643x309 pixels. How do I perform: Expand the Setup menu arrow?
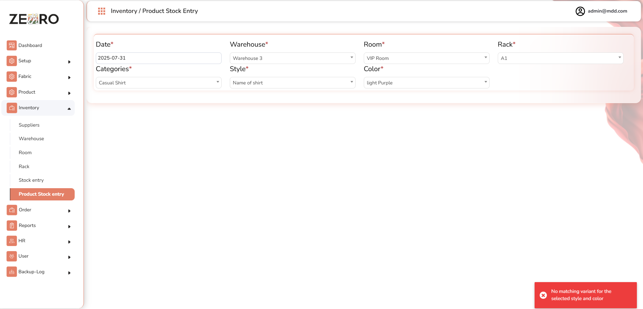point(69,62)
